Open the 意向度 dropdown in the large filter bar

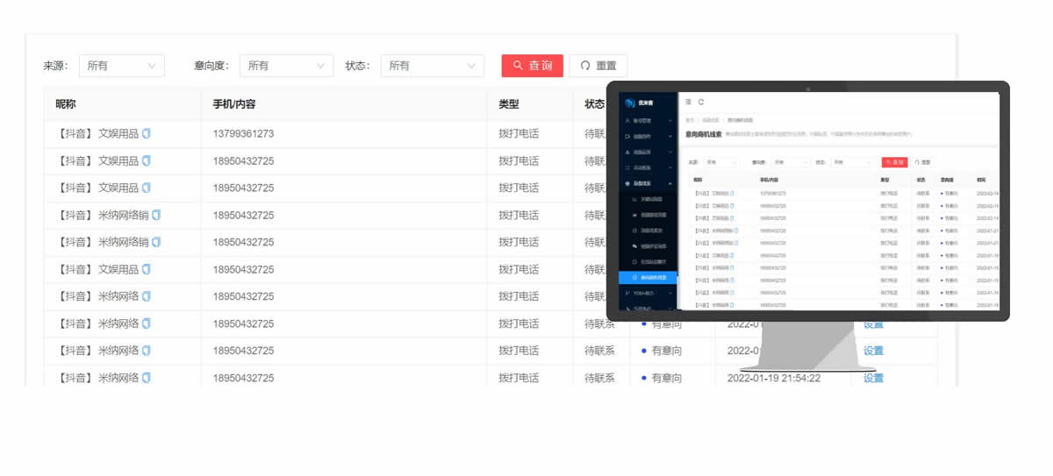[x=286, y=66]
